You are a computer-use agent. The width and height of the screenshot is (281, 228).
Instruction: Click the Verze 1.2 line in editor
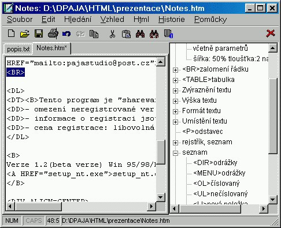tap(81, 165)
